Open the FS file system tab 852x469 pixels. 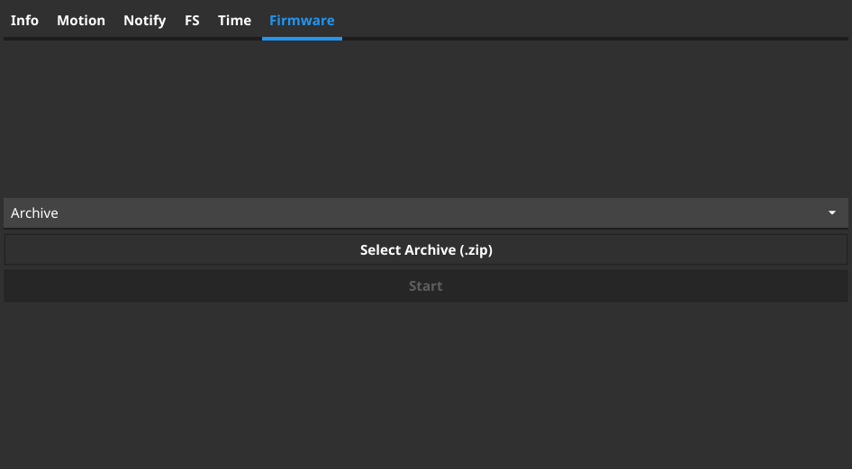(x=192, y=20)
